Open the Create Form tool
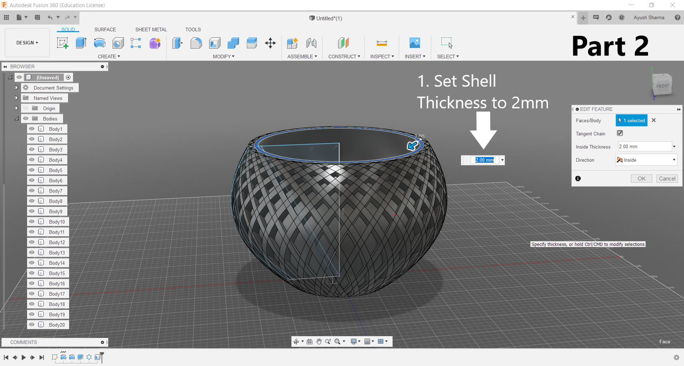This screenshot has width=684, height=366. point(155,43)
